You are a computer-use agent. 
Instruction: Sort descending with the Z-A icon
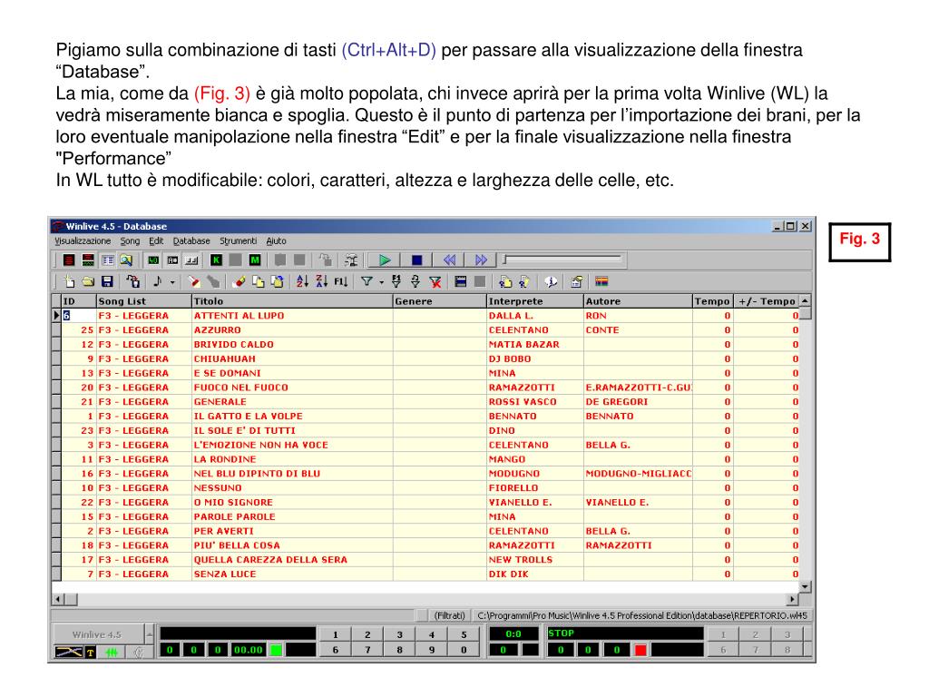322,282
